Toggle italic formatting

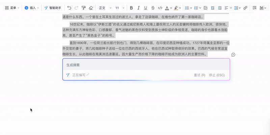click(138, 7)
